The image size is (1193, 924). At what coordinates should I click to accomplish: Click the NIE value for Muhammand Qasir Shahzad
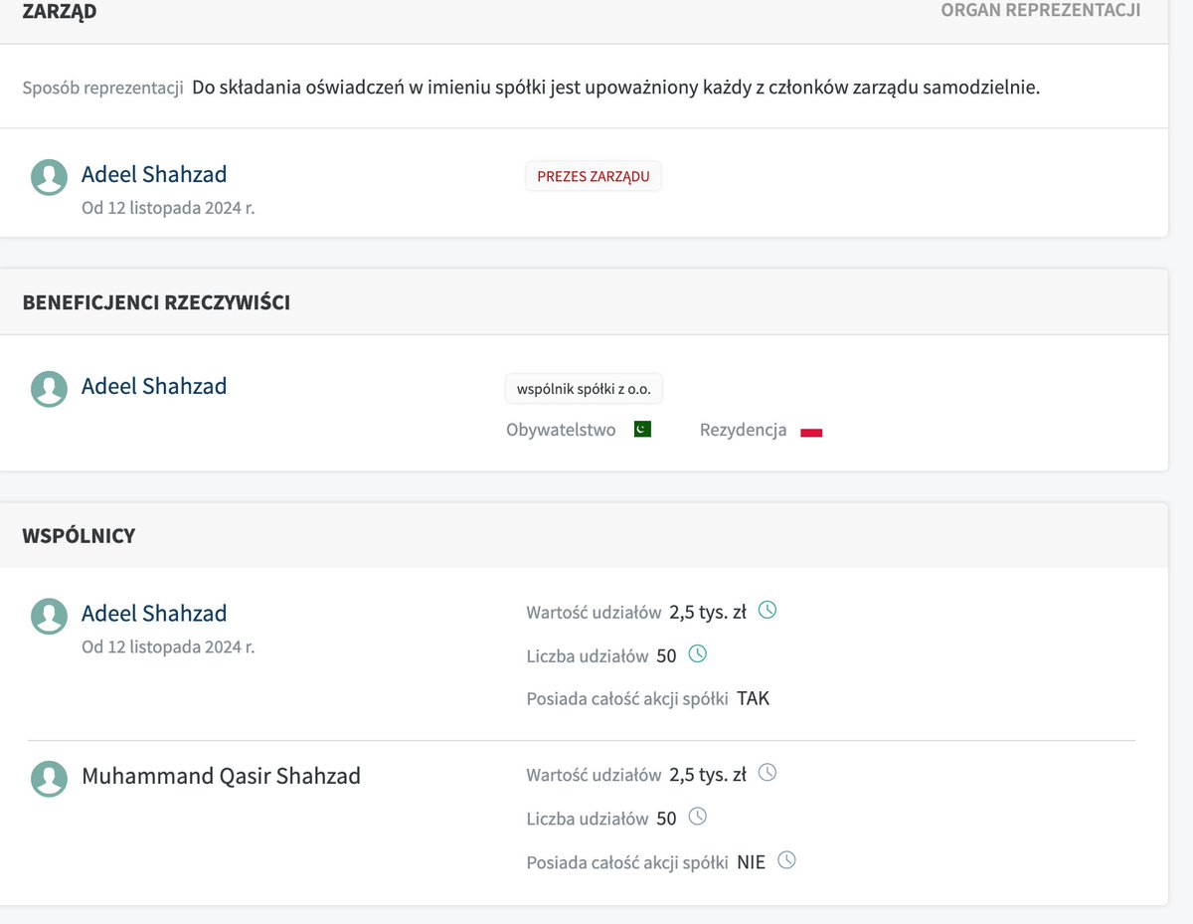[x=752, y=862]
